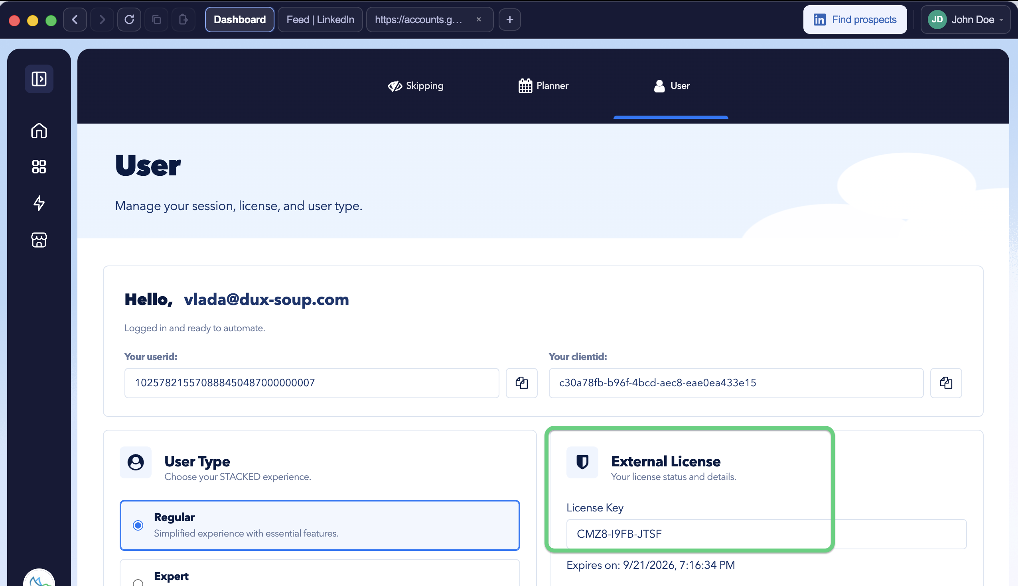Click 'Manage your session, license, and user type.' text
This screenshot has width=1018, height=586.
coord(239,206)
